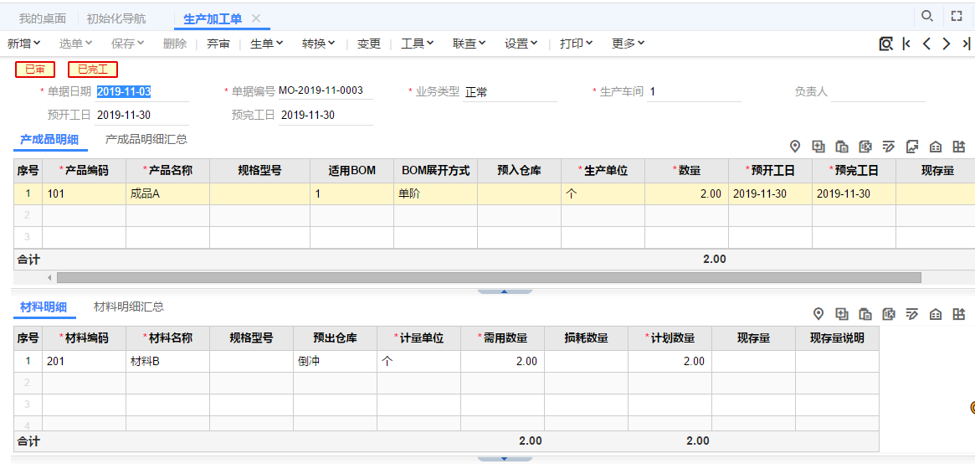The image size is (975, 469).
Task: Click the 变更 button
Action: pos(369,44)
